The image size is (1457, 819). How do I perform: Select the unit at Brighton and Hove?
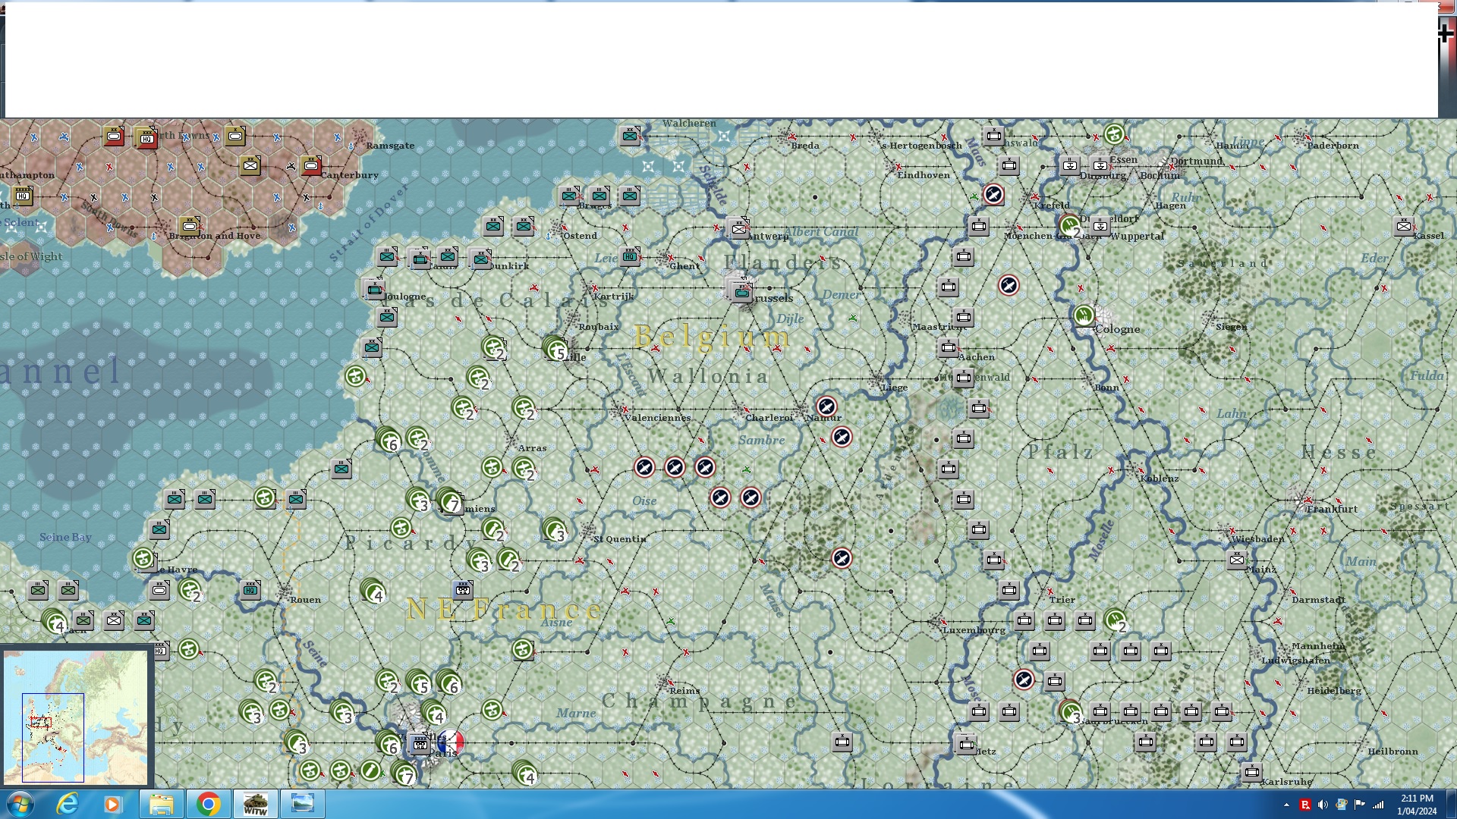(x=190, y=225)
